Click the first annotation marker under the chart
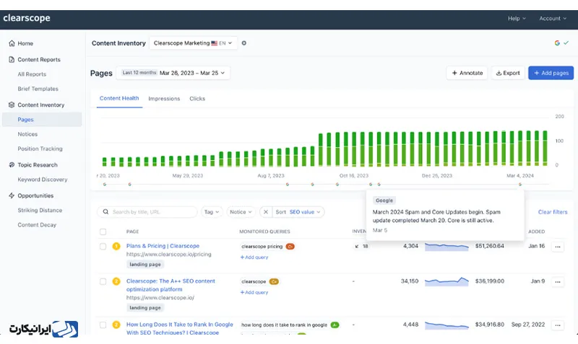This screenshot has height=344, width=578. (105, 185)
